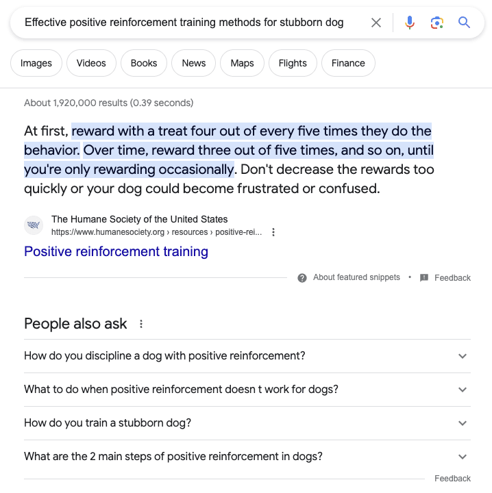492x493 pixels.
Task: Expand "How do you train a stubborn dog?"
Action: tap(463, 423)
